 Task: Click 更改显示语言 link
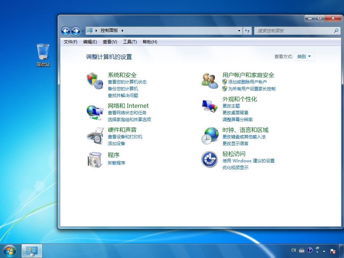click(235, 143)
